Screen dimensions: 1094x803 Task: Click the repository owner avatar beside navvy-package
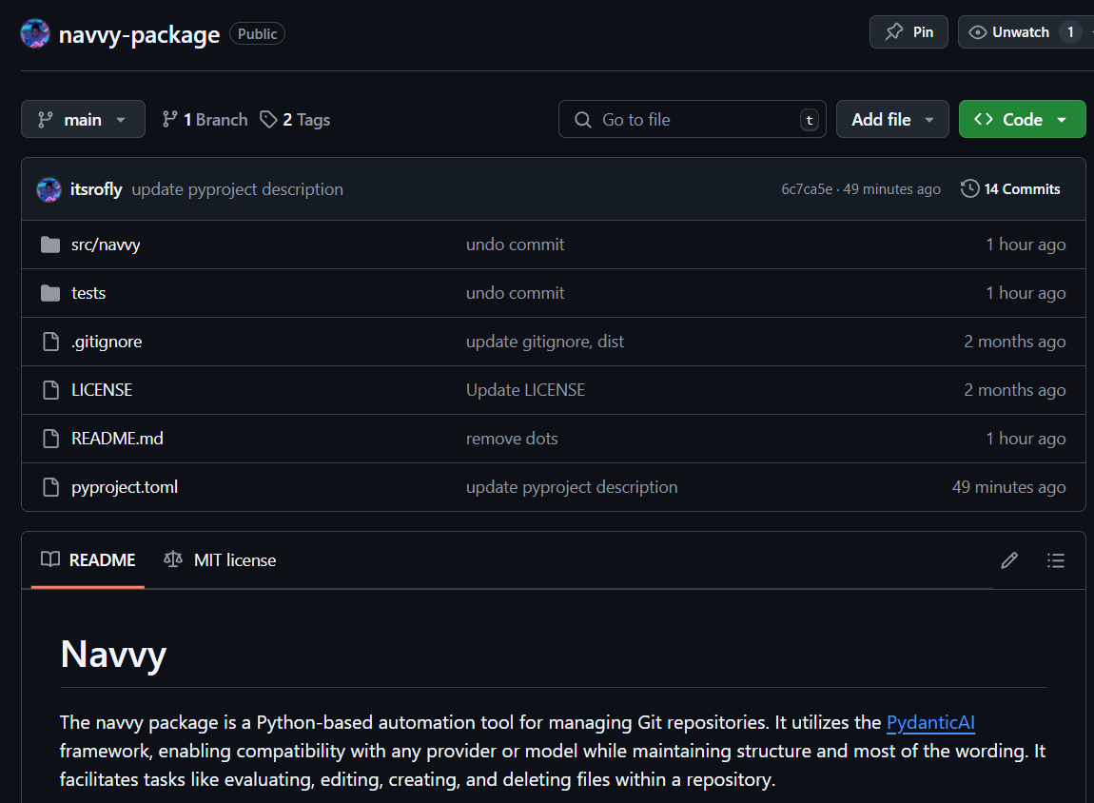pyautogui.click(x=35, y=33)
